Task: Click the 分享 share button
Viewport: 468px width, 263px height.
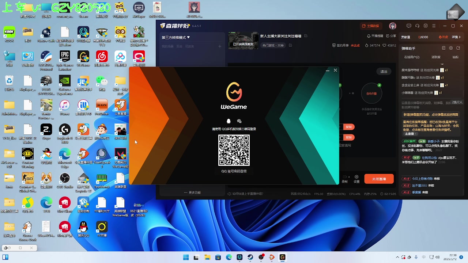Action: coord(391,36)
